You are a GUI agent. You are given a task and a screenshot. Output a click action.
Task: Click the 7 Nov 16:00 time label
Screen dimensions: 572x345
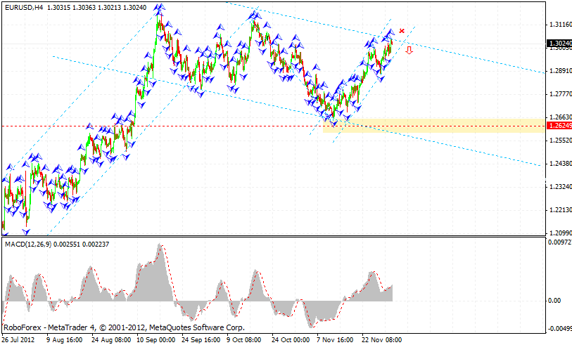coord(336,338)
